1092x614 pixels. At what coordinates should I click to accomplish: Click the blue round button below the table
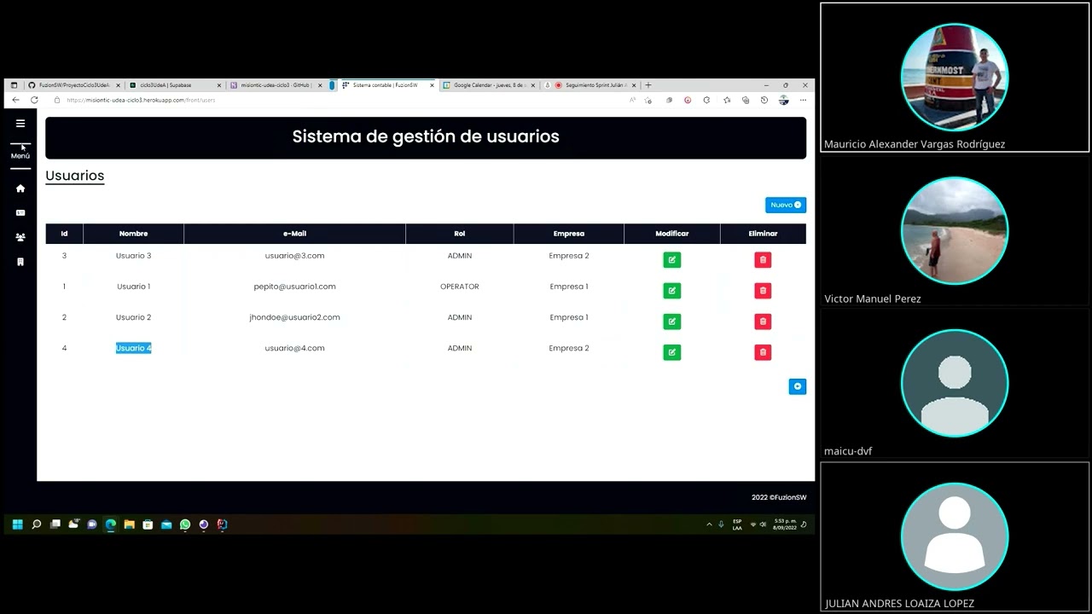click(x=798, y=386)
